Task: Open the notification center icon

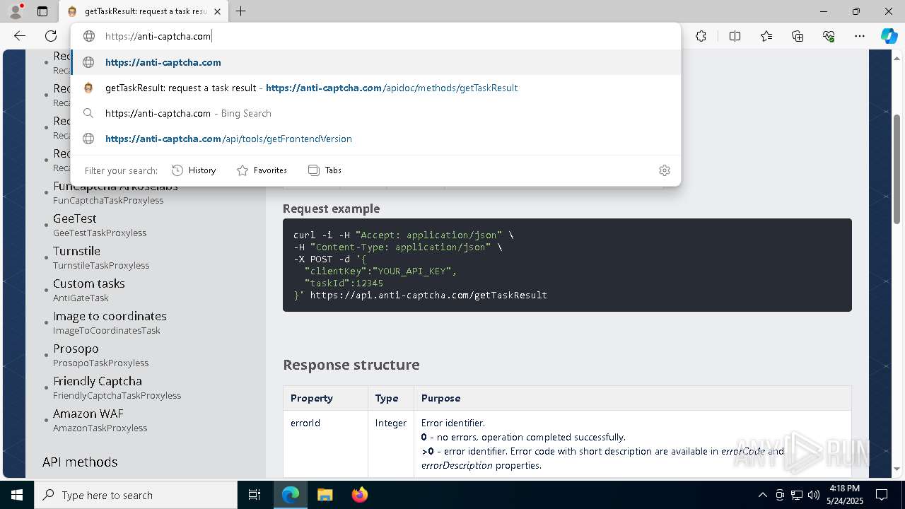Action: [x=882, y=495]
